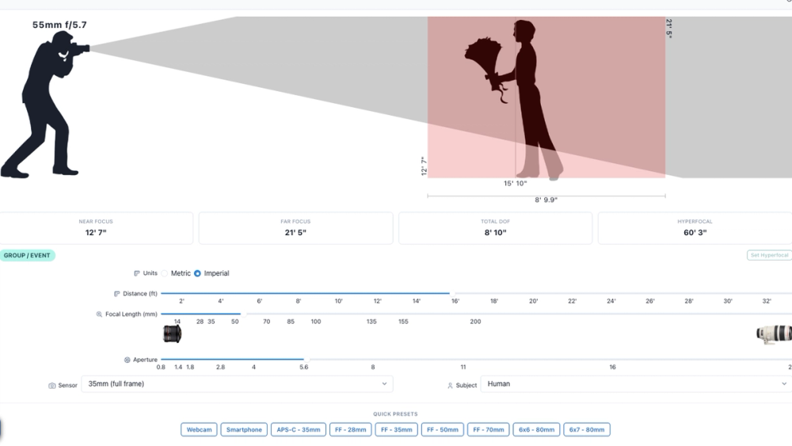
Task: Select the Metric units radio button
Action: 164,273
